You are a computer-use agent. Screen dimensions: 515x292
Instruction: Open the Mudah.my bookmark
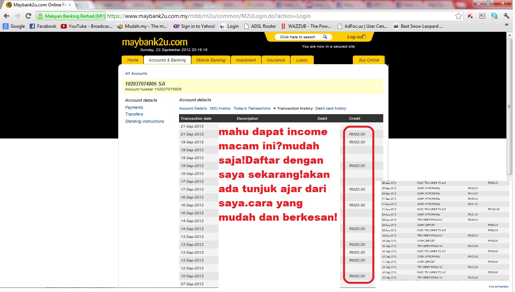142,26
